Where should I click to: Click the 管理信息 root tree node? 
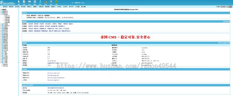pyautogui.click(x=4, y=10)
